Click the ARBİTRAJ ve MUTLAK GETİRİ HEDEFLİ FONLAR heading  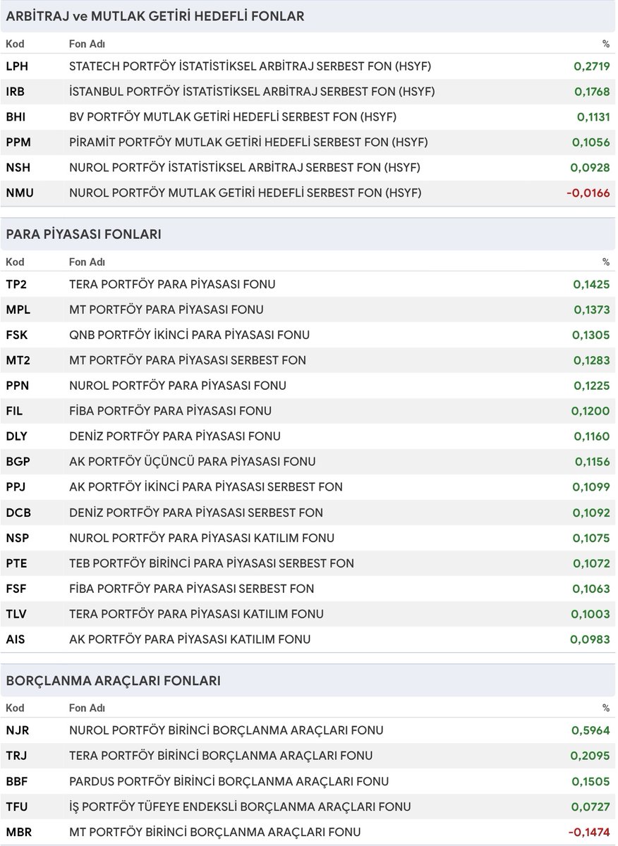[x=155, y=16]
